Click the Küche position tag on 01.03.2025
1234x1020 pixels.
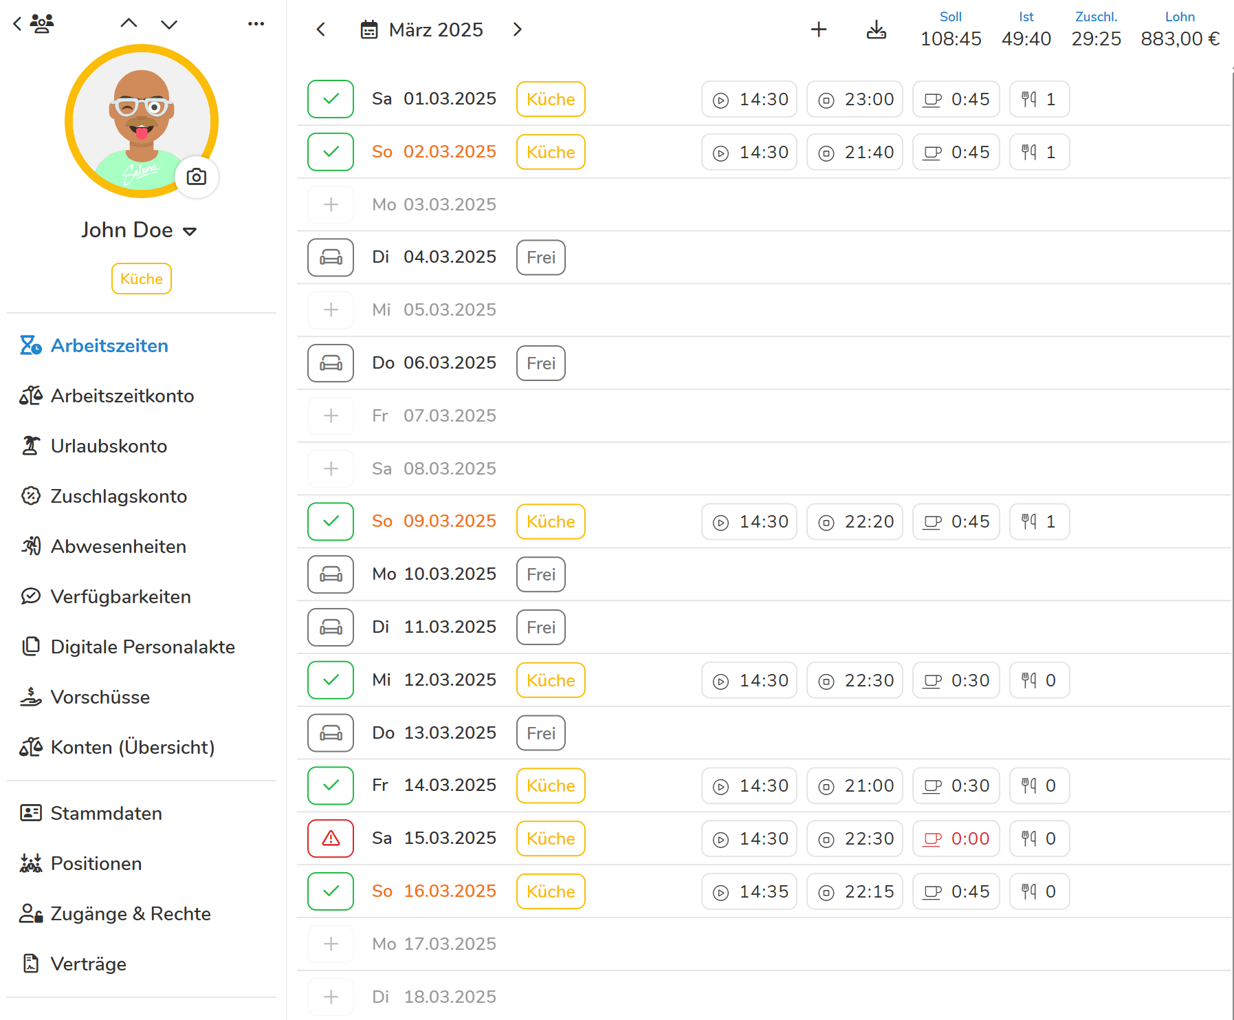pos(551,99)
